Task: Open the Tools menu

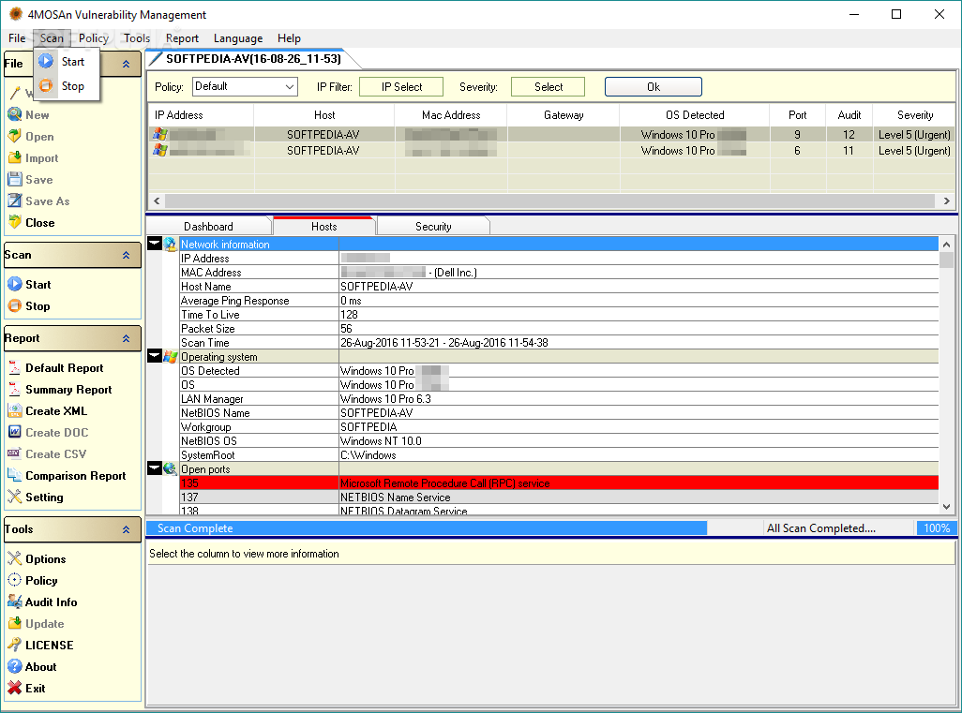Action: coord(136,38)
